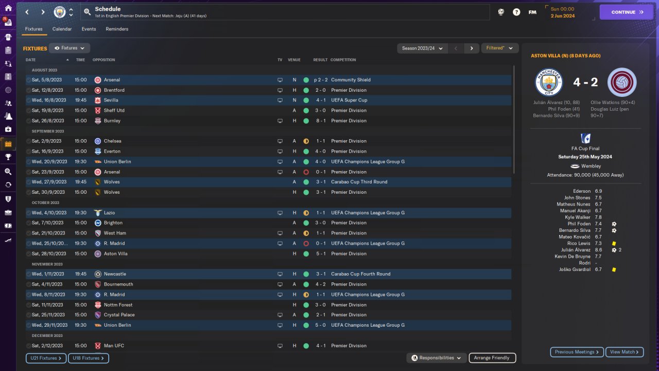Switch to the Reminders tab

pos(117,29)
